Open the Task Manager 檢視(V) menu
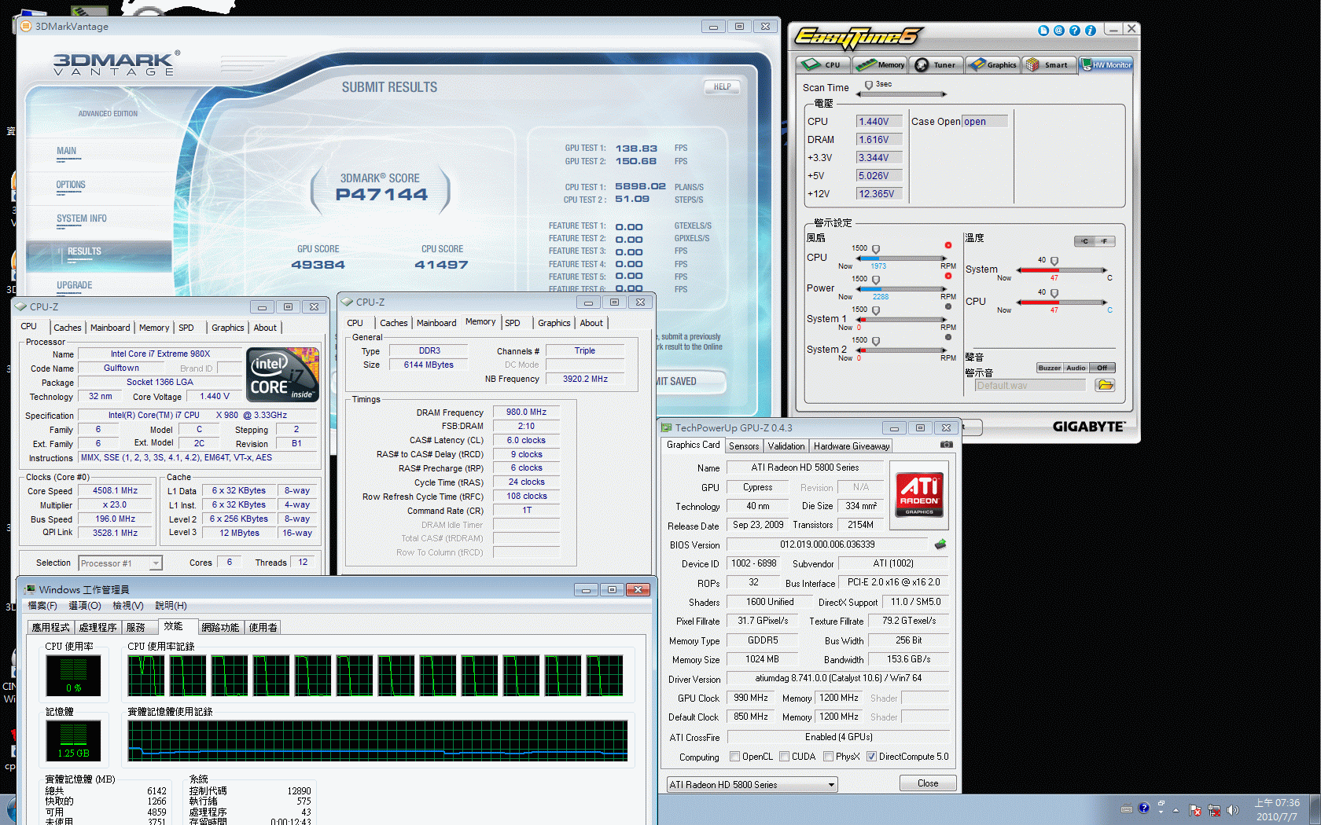The image size is (1321, 825). click(x=128, y=606)
